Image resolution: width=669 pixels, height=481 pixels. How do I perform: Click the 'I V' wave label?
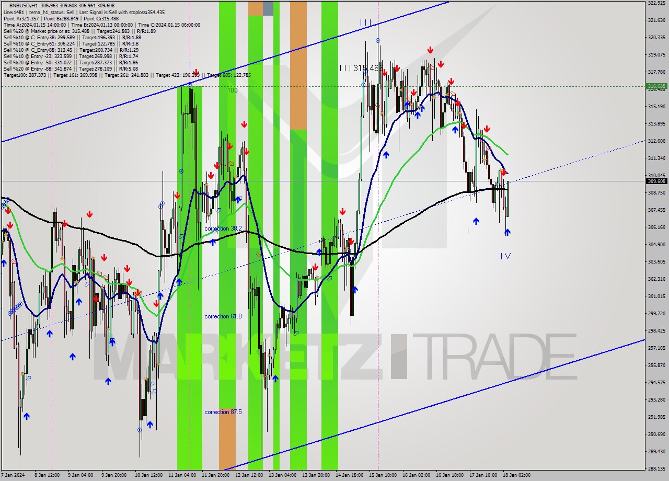tap(505, 256)
